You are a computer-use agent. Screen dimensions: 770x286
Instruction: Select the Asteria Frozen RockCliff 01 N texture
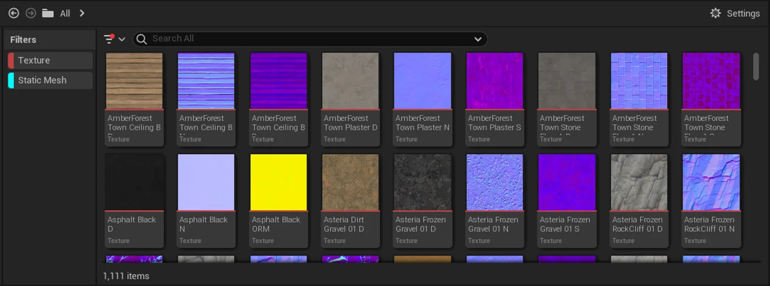click(711, 200)
